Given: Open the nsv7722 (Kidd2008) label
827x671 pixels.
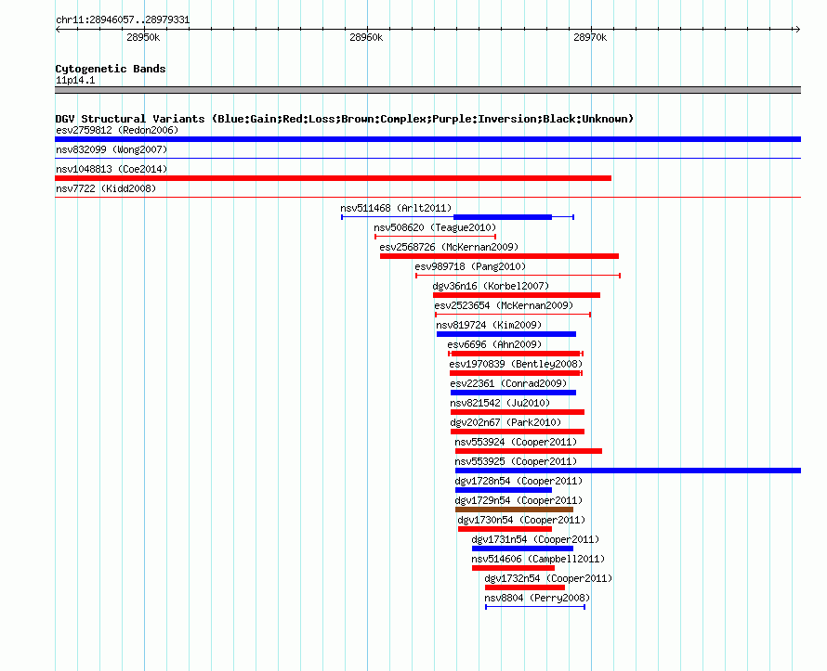Looking at the screenshot, I should pos(106,188).
